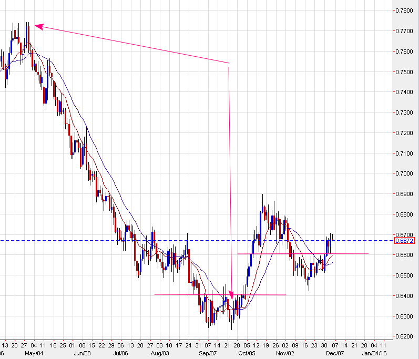Click the 0.6500 price level label

point(404,275)
